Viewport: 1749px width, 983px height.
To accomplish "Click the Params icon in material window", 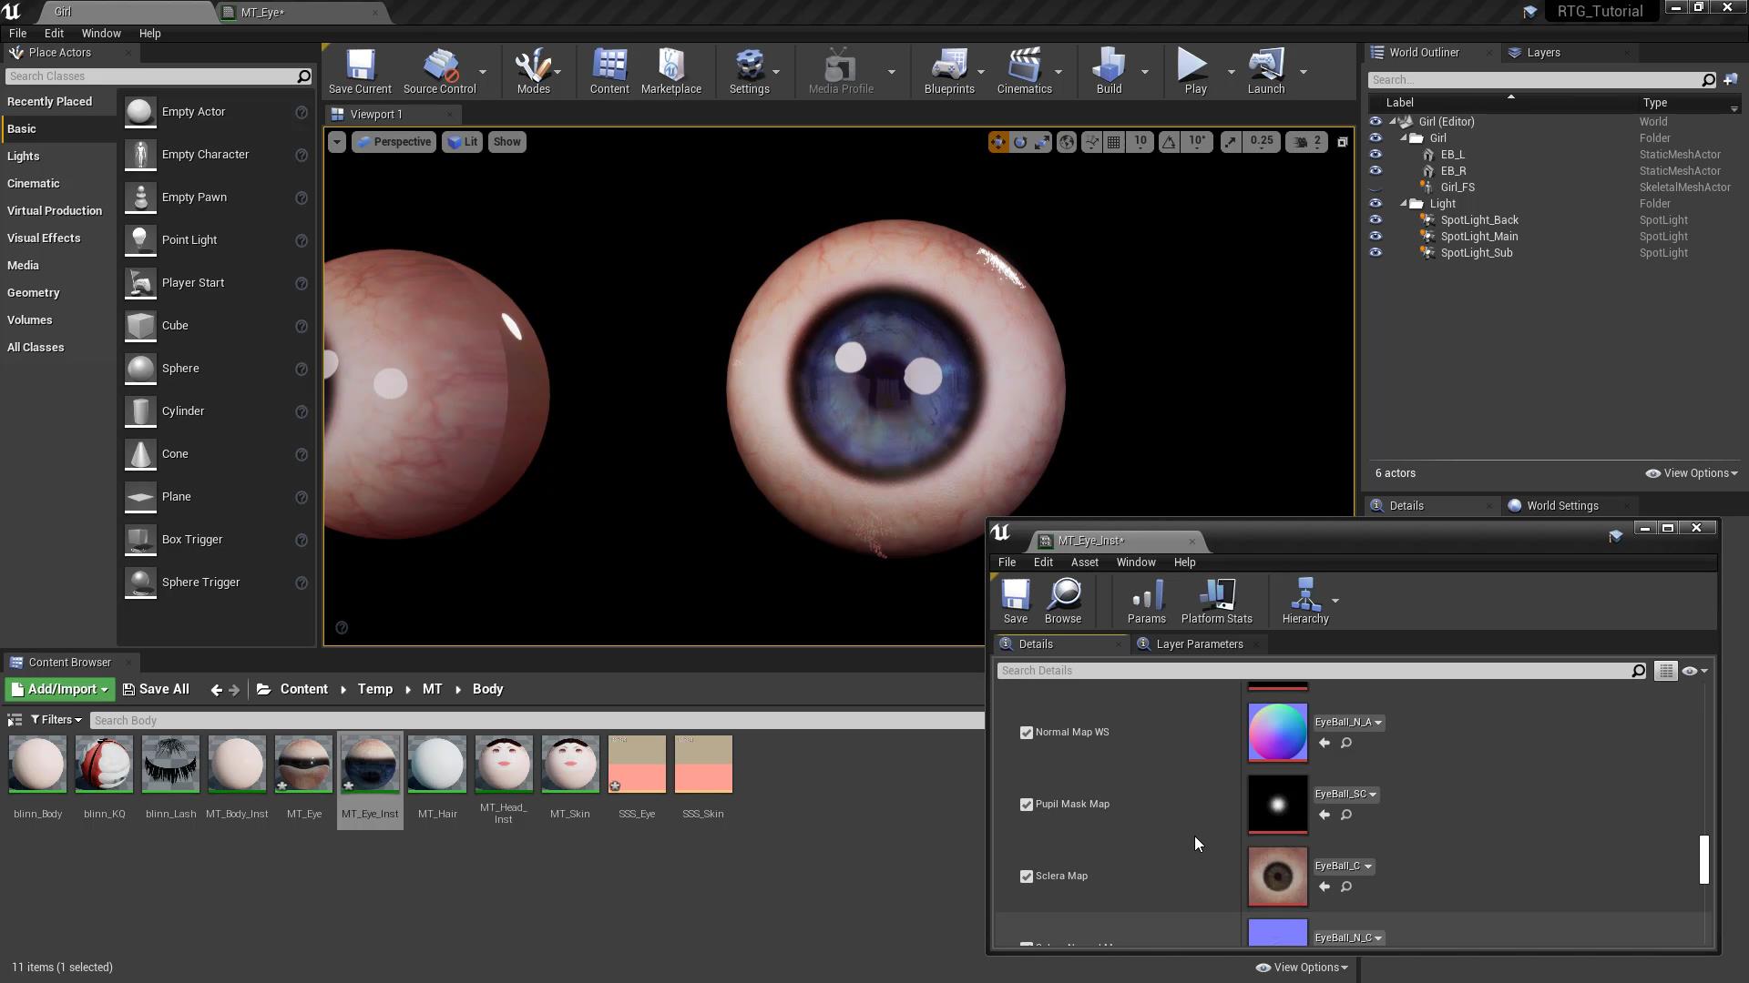I will 1146,602.
